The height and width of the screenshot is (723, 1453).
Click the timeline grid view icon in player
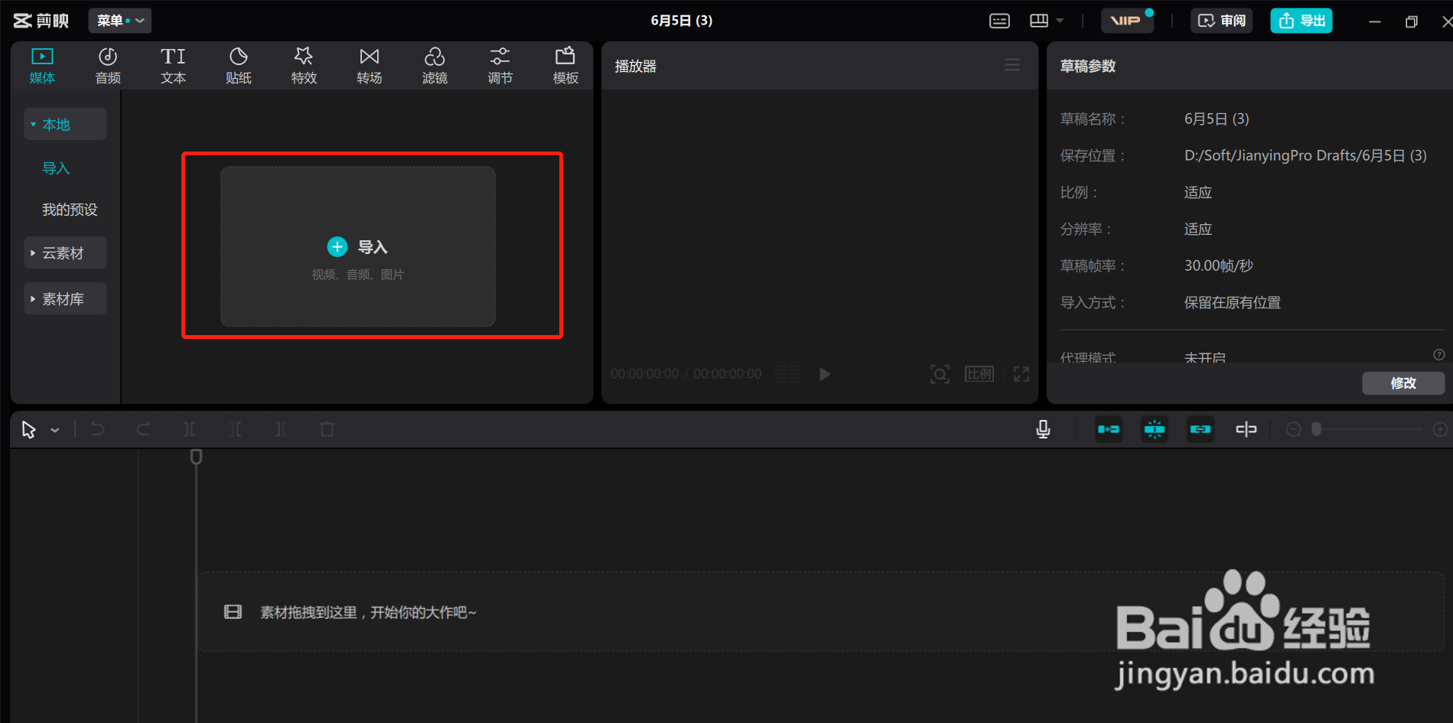coord(788,374)
